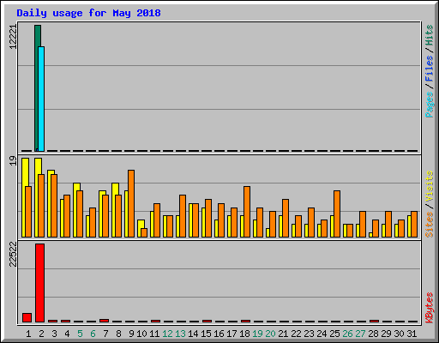Click the 22522 axis value
The width and height of the screenshot is (439, 343).
coord(13,254)
